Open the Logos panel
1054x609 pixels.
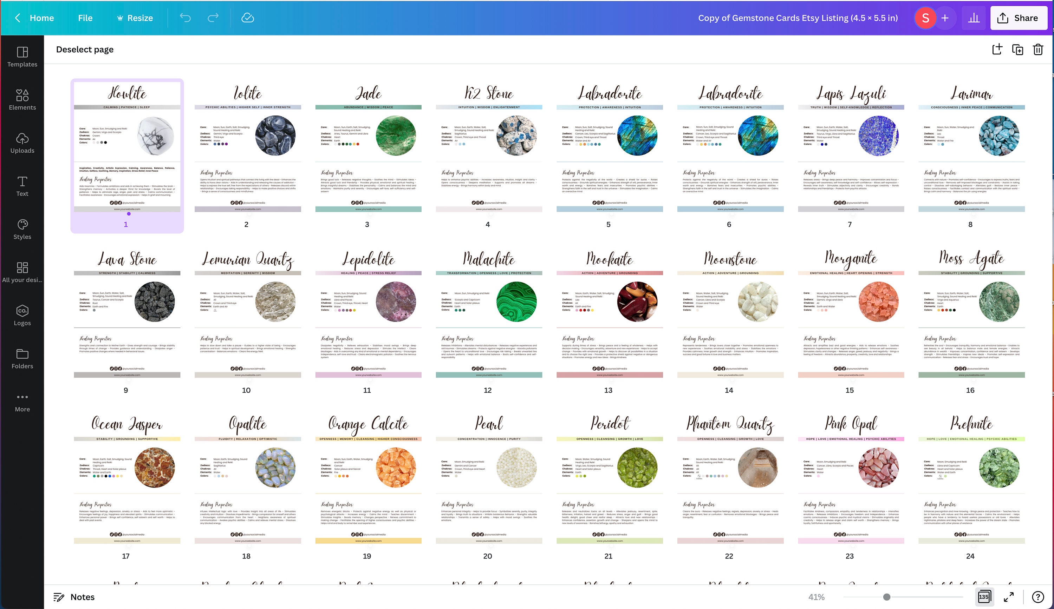pos(22,315)
